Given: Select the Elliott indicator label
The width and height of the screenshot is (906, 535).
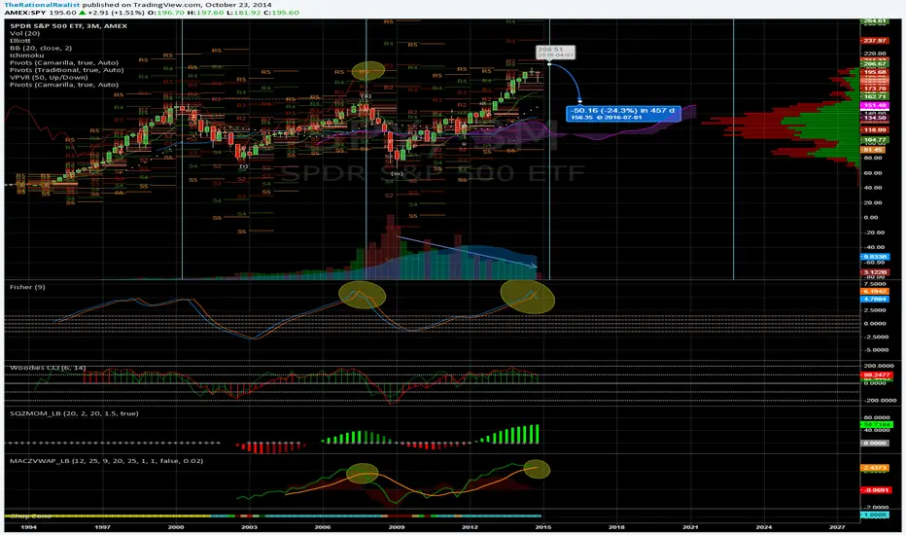Looking at the screenshot, I should [x=20, y=41].
